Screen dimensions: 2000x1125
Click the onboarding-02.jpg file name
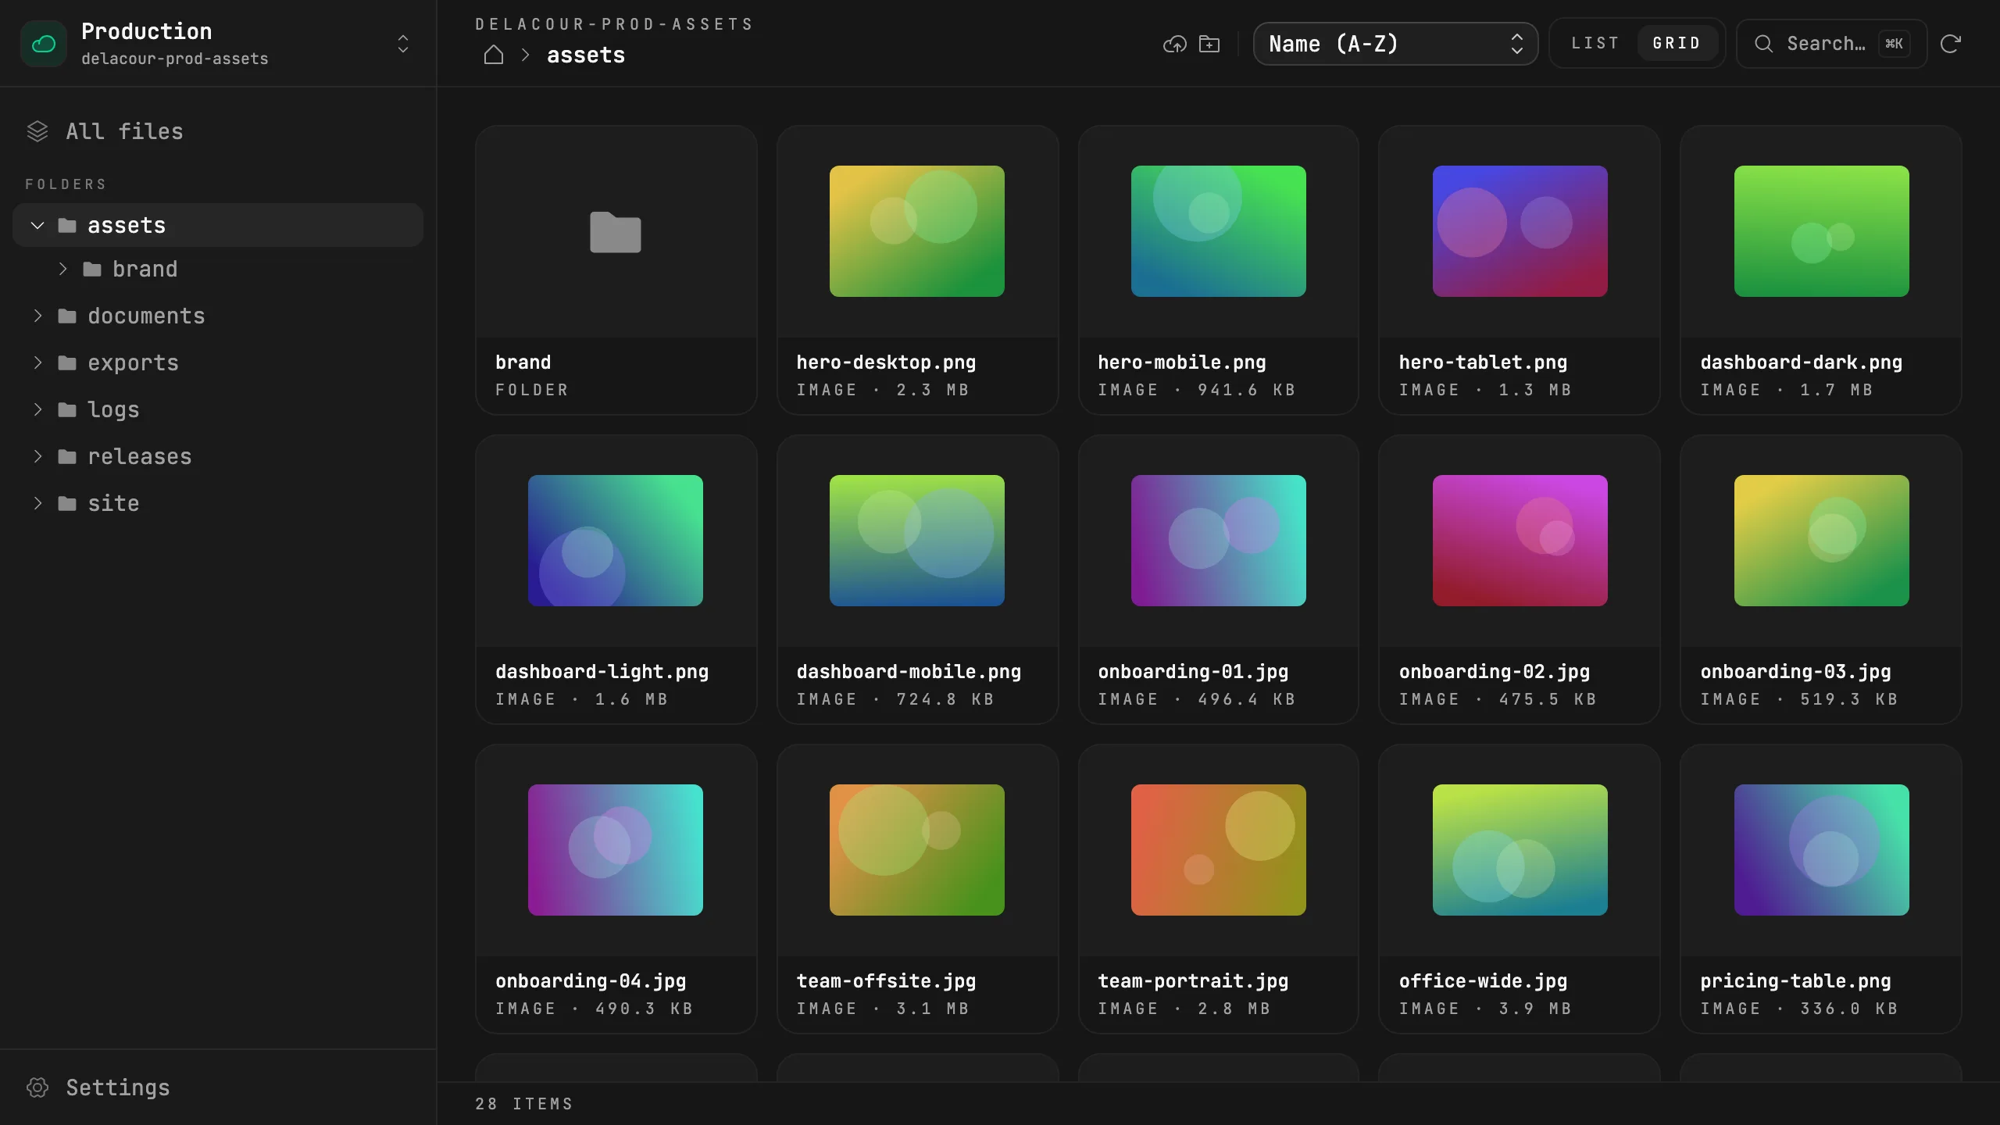click(1495, 672)
